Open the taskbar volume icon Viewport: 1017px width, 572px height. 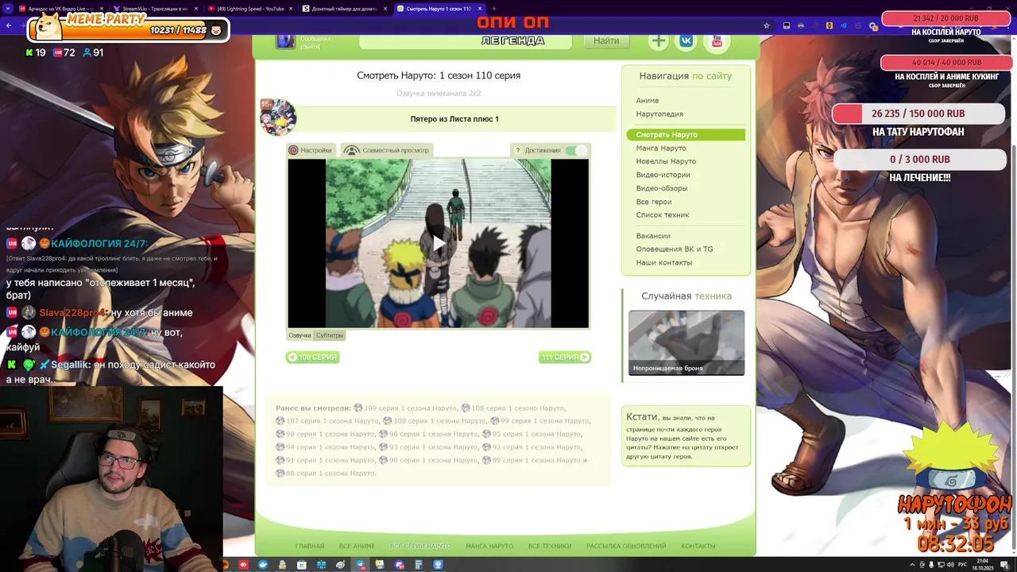(950, 565)
